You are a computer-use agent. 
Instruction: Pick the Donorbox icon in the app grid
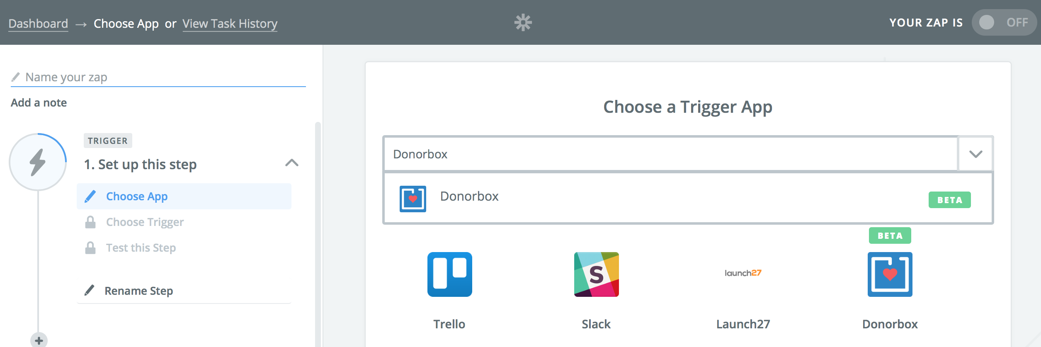[890, 274]
